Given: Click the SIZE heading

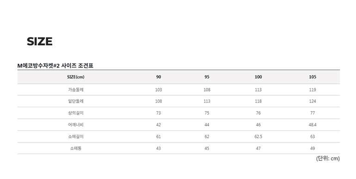Looking at the screenshot, I should 40,42.
